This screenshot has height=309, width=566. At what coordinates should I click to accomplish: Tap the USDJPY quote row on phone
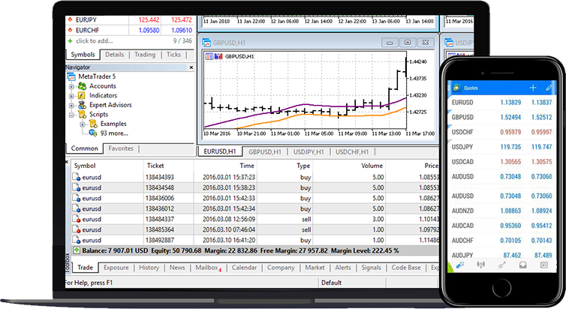click(501, 147)
